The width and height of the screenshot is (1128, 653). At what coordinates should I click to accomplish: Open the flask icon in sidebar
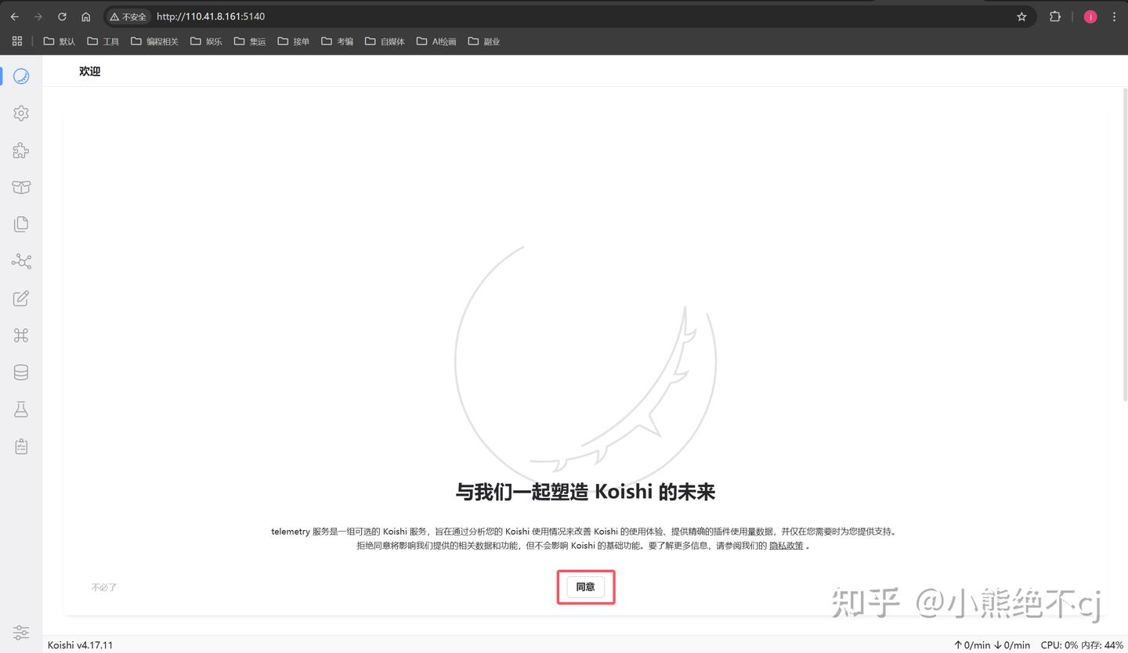21,409
